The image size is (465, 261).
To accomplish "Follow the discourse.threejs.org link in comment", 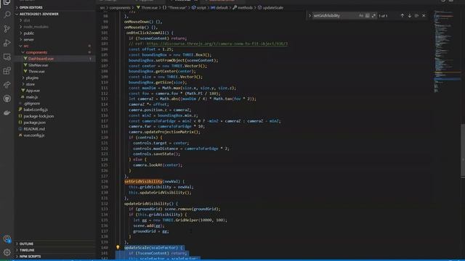I will click(x=217, y=43).
